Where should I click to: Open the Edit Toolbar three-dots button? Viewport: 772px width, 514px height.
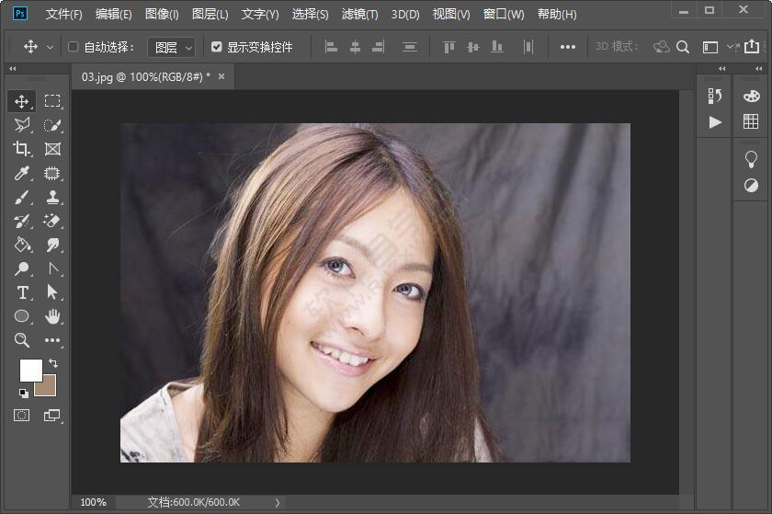point(52,340)
